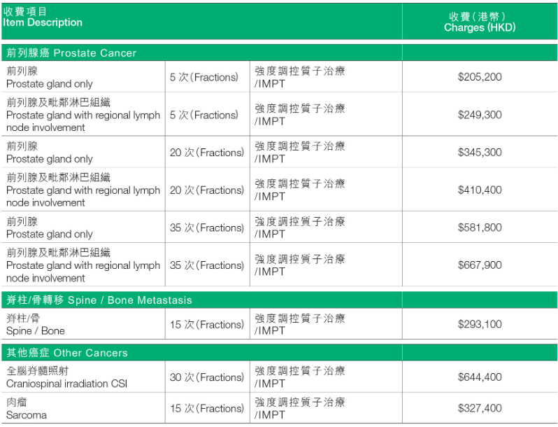Click the $345,300 charge amount
558x427 pixels.
[480, 153]
